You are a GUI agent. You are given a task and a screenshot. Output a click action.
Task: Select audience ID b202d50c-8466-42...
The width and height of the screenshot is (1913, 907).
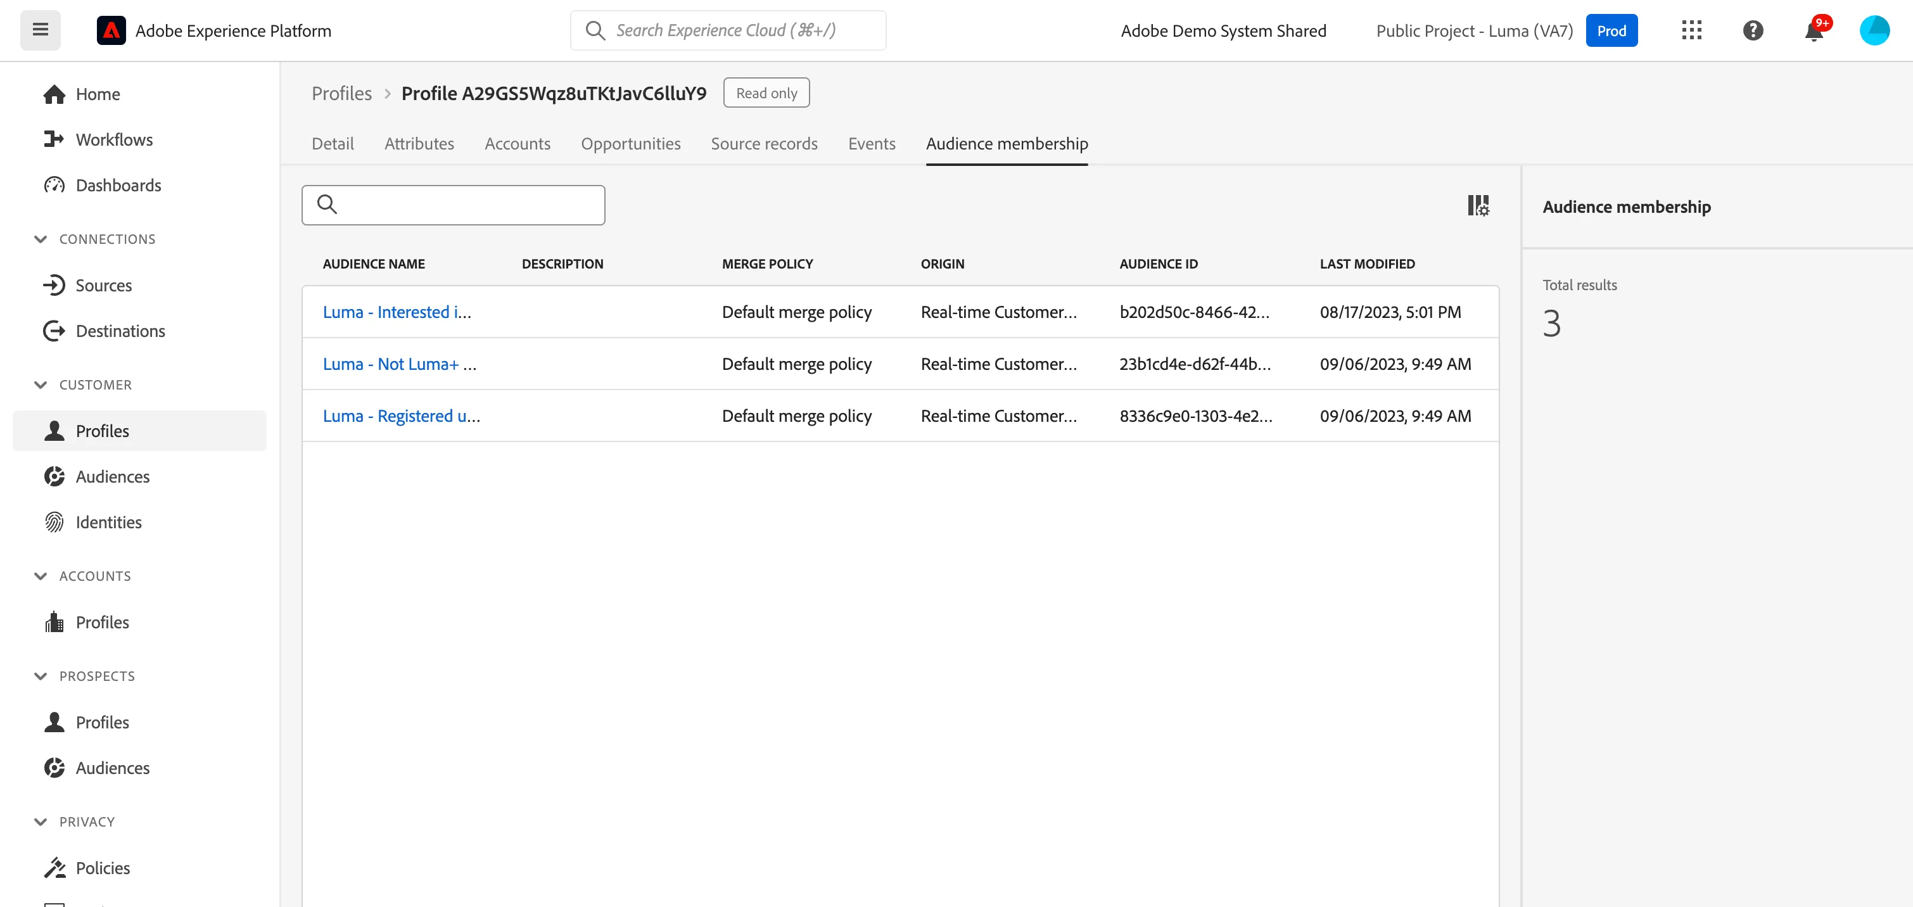(1194, 312)
